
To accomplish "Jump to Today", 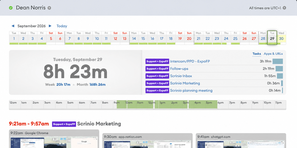I will pos(62,26).
